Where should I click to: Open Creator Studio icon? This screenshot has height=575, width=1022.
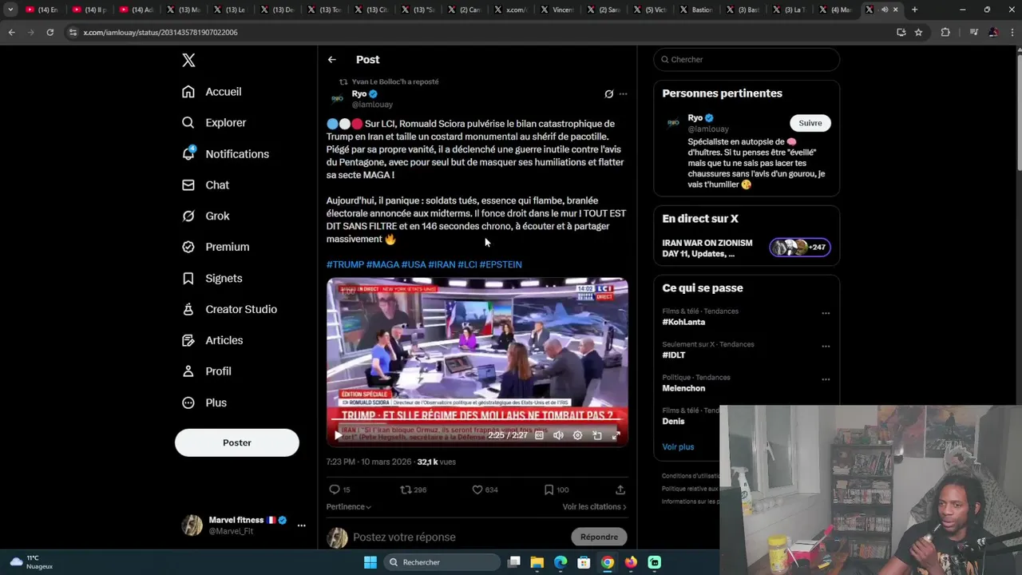click(188, 309)
